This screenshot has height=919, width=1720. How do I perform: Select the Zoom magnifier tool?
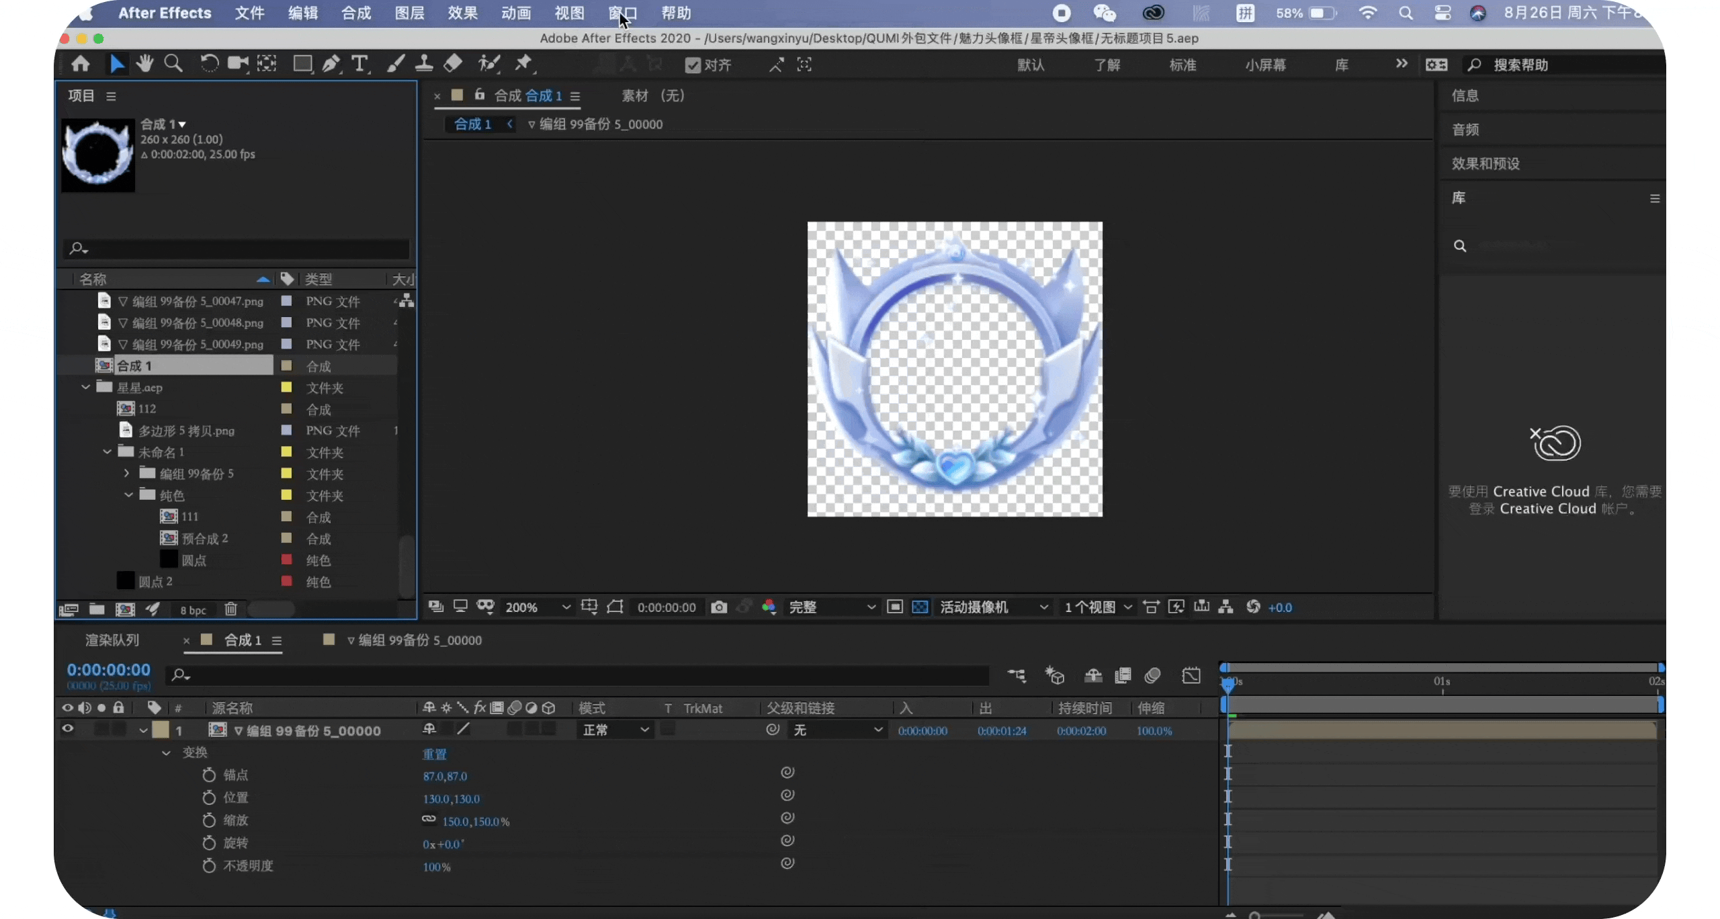[x=173, y=64]
